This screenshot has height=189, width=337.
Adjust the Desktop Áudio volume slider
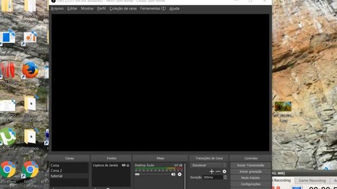pyautogui.click(x=153, y=174)
